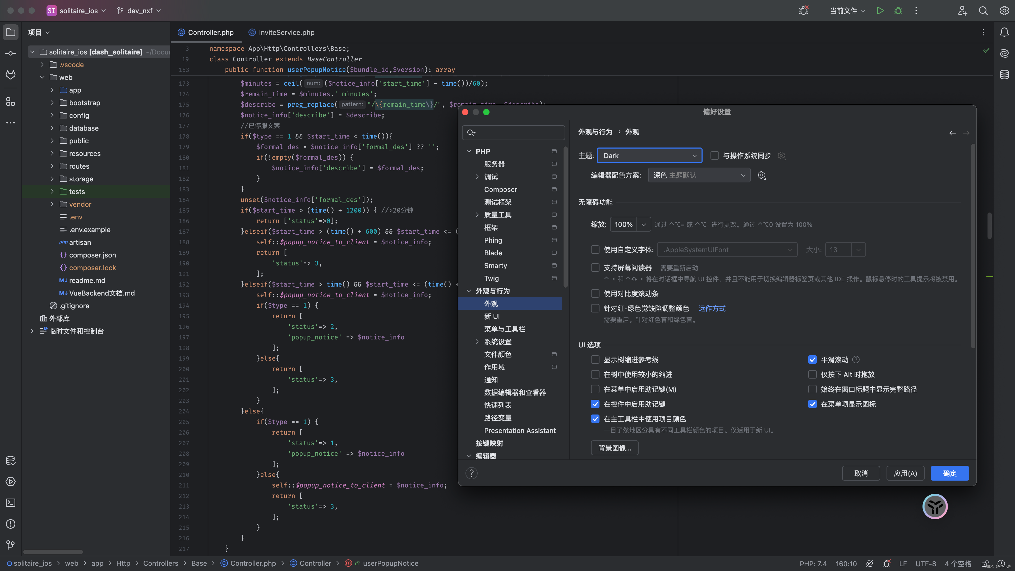Open the Notifications panel
Viewport: 1015px width, 571px height.
(x=1004, y=32)
